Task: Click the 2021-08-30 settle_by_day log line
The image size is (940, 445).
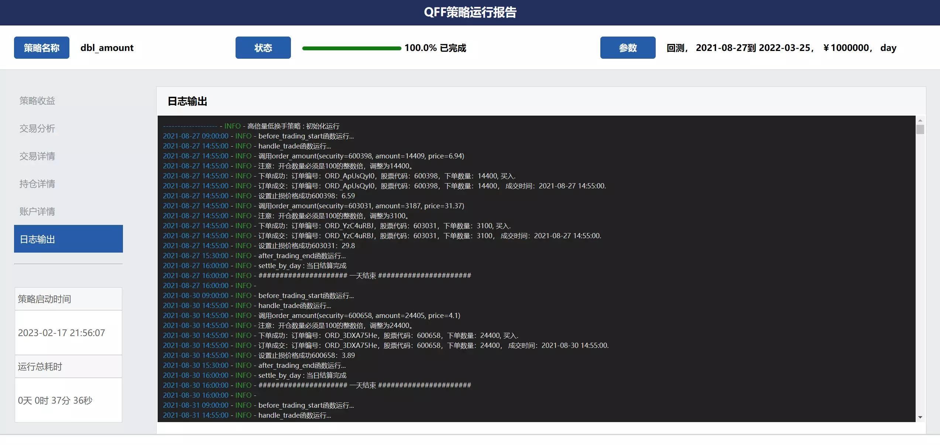Action: coord(255,375)
